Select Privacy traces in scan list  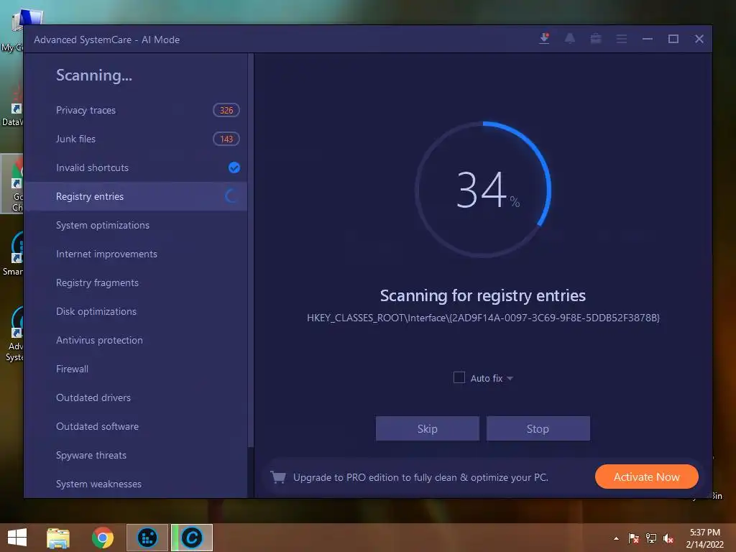[x=135, y=110]
